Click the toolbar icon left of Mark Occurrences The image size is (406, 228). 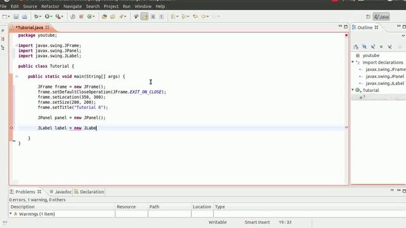pos(136,16)
